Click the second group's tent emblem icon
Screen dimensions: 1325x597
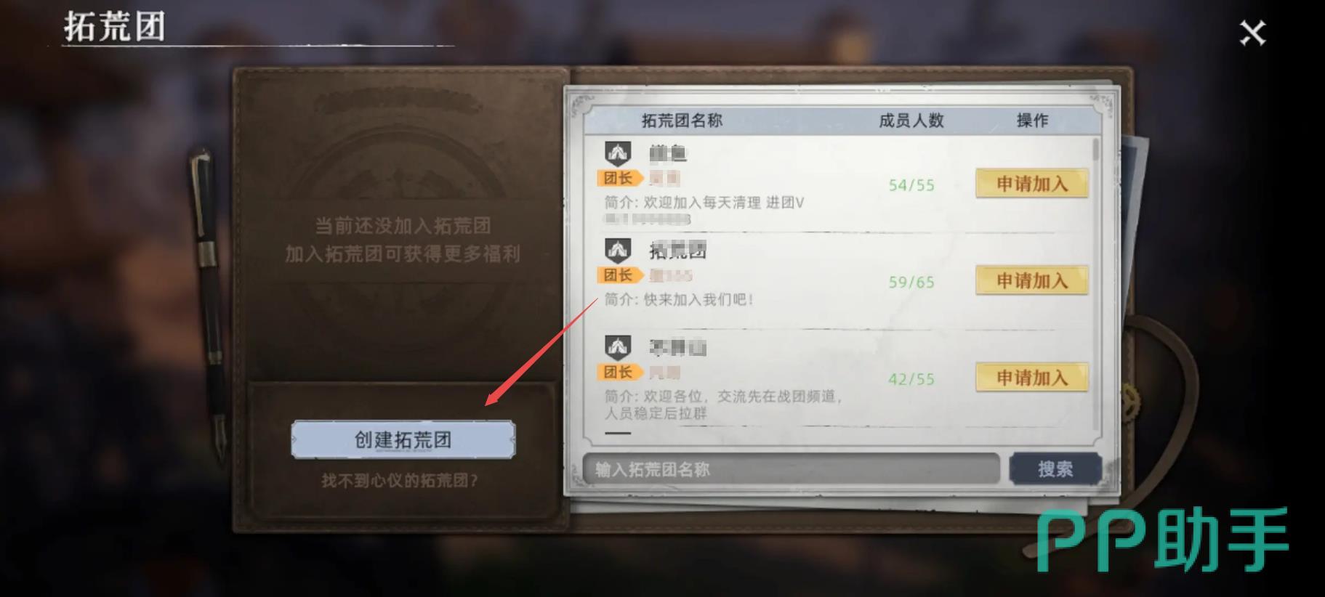pyautogui.click(x=618, y=251)
